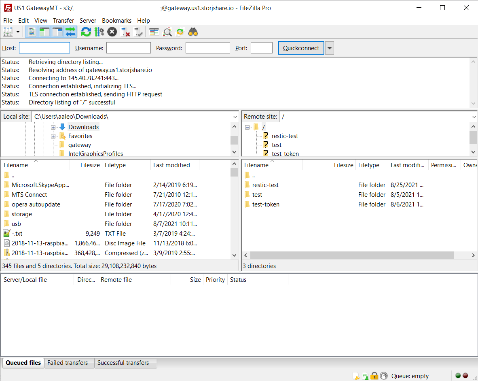Image resolution: width=478 pixels, height=381 pixels.
Task: Open the Local site path dropdown
Action: tap(235, 117)
